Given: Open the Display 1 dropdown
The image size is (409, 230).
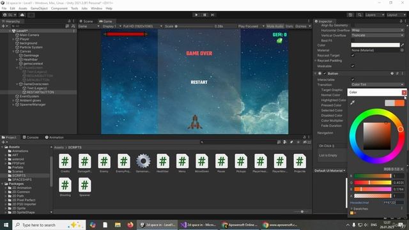Looking at the screenshot, I should pos(112,26).
